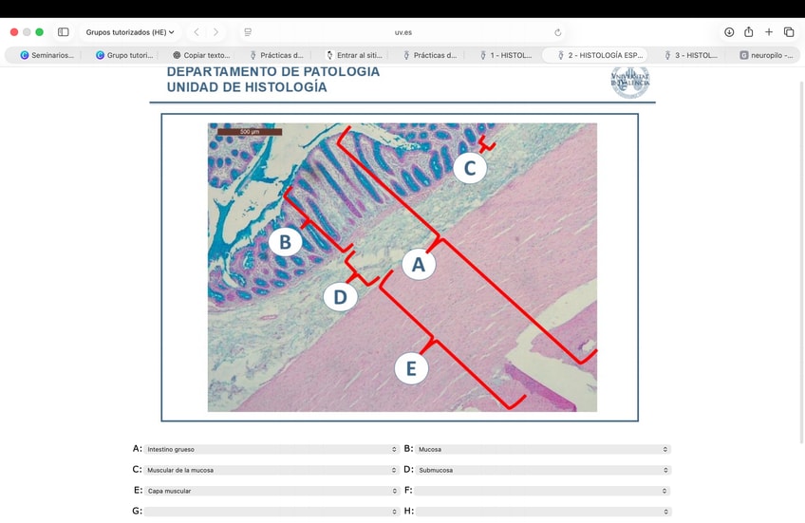Open dropdown B showing 'Mucosa'
Viewport: 805px width, 523px height.
point(542,449)
